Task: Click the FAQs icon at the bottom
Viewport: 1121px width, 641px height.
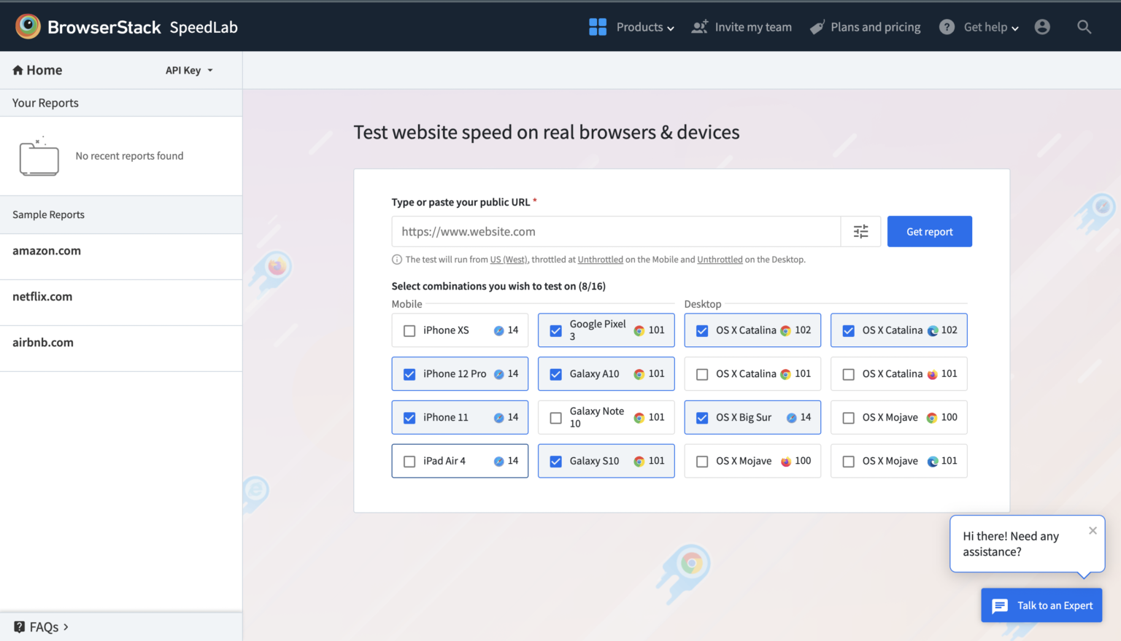Action: click(x=20, y=626)
